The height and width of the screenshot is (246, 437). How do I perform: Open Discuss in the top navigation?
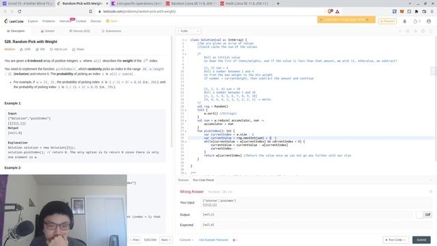(96, 21)
